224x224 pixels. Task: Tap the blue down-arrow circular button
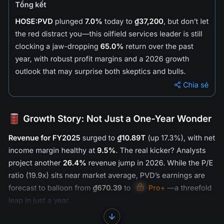coord(112,217)
